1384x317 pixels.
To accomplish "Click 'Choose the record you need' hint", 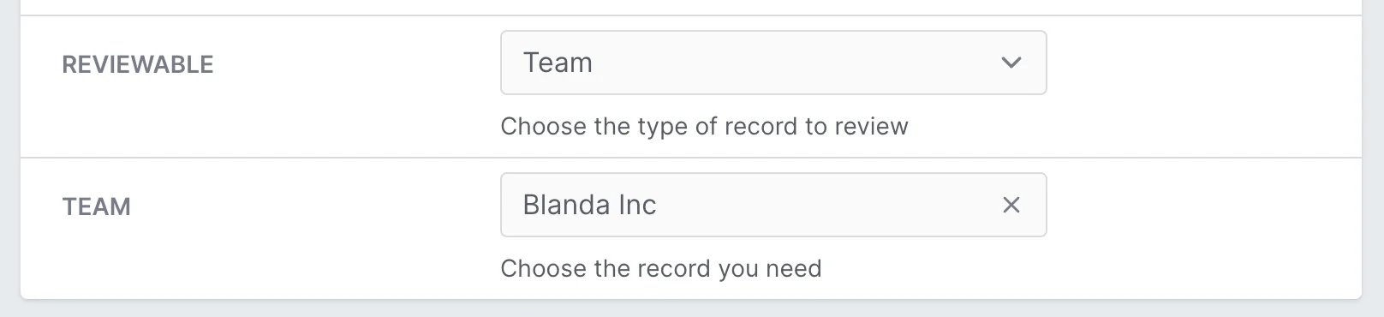I will (661, 268).
